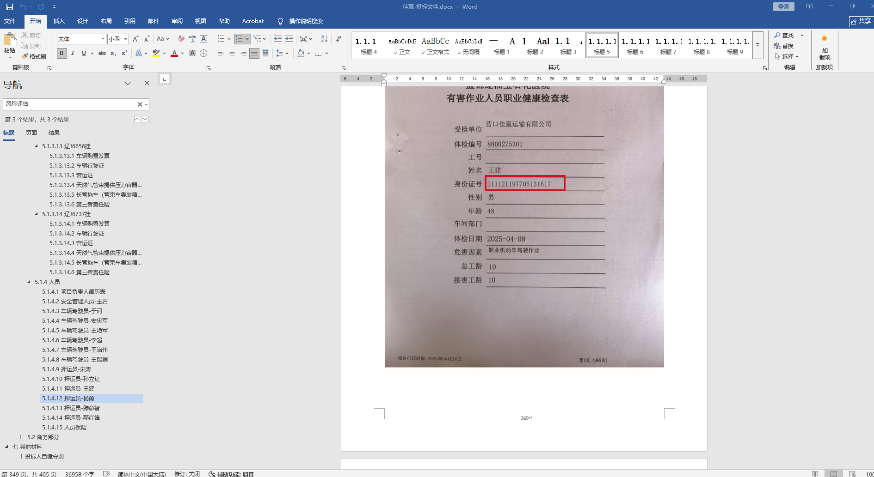The height and width of the screenshot is (477, 874).
Task: Toggle subscript formatting
Action: (113, 53)
